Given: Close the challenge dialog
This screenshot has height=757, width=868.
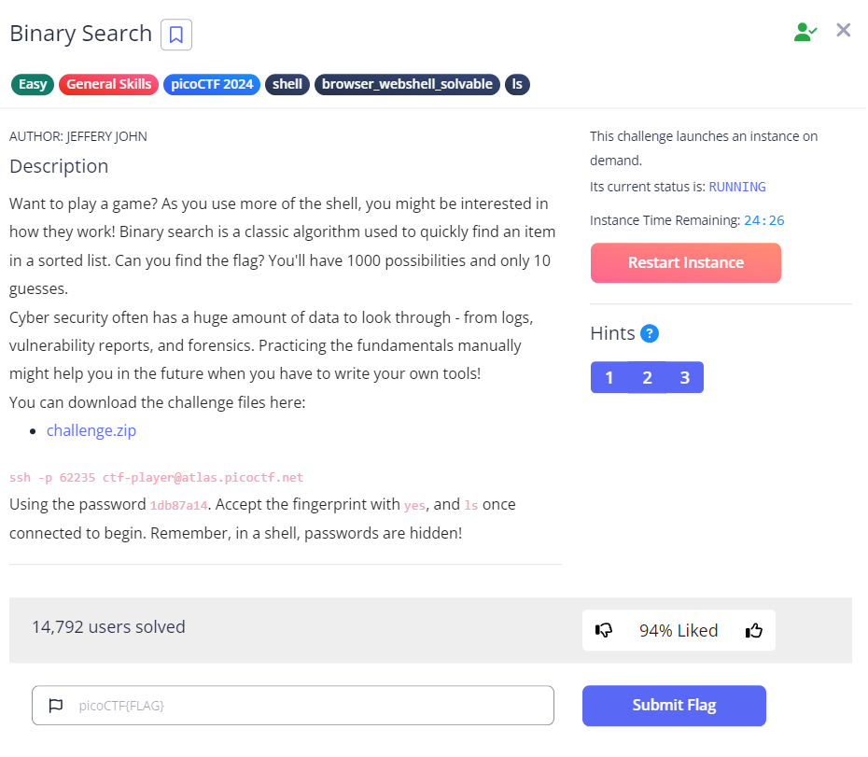Looking at the screenshot, I should (844, 31).
